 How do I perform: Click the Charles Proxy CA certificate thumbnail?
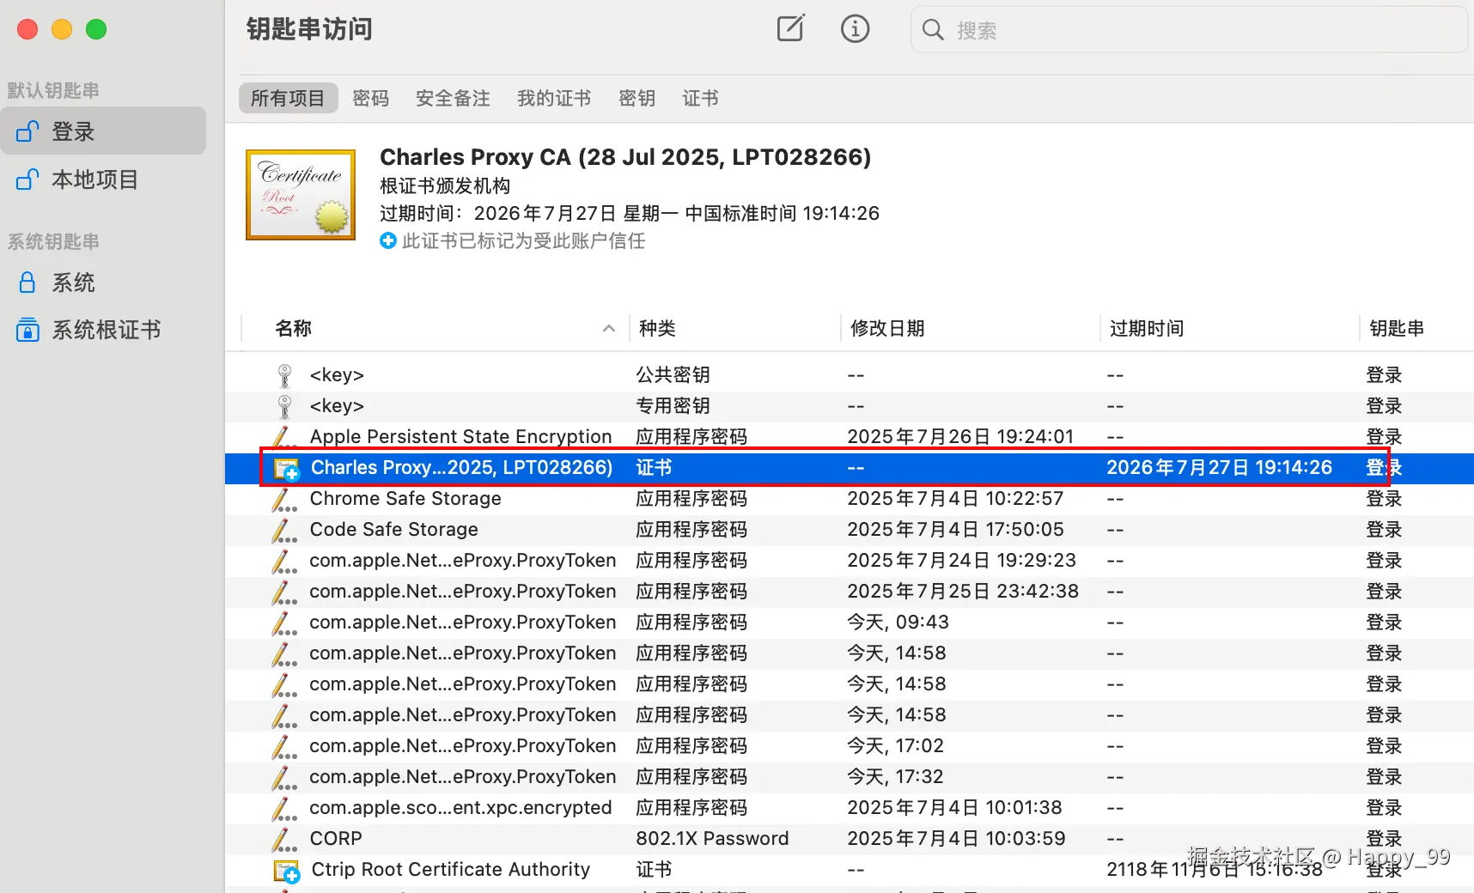point(301,195)
